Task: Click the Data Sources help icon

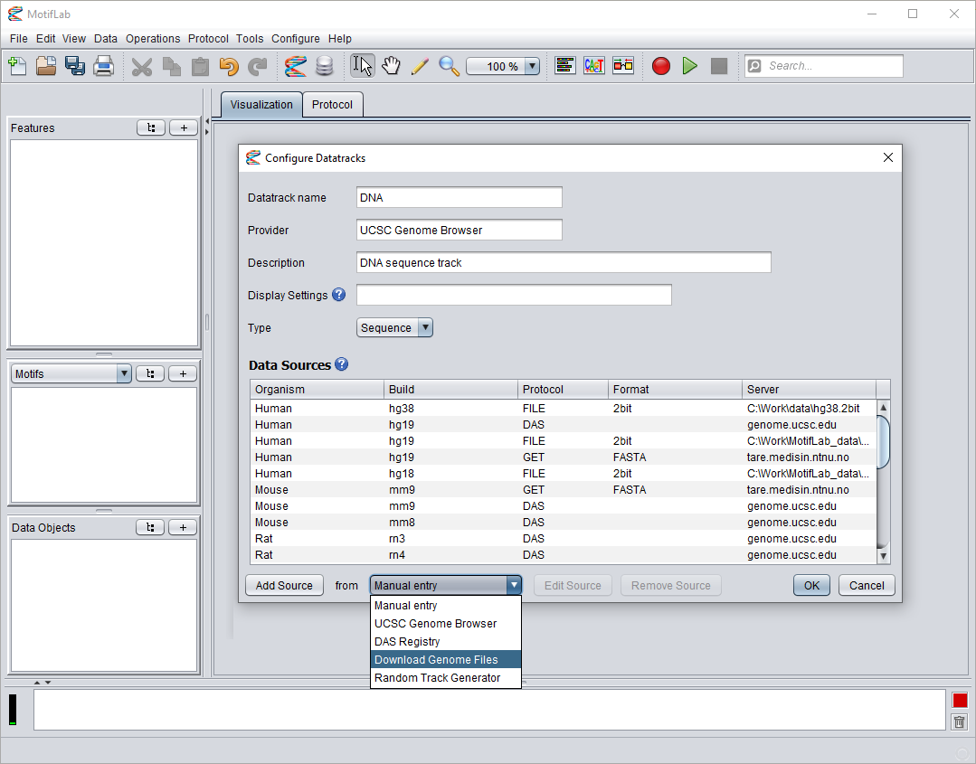Action: [x=341, y=364]
